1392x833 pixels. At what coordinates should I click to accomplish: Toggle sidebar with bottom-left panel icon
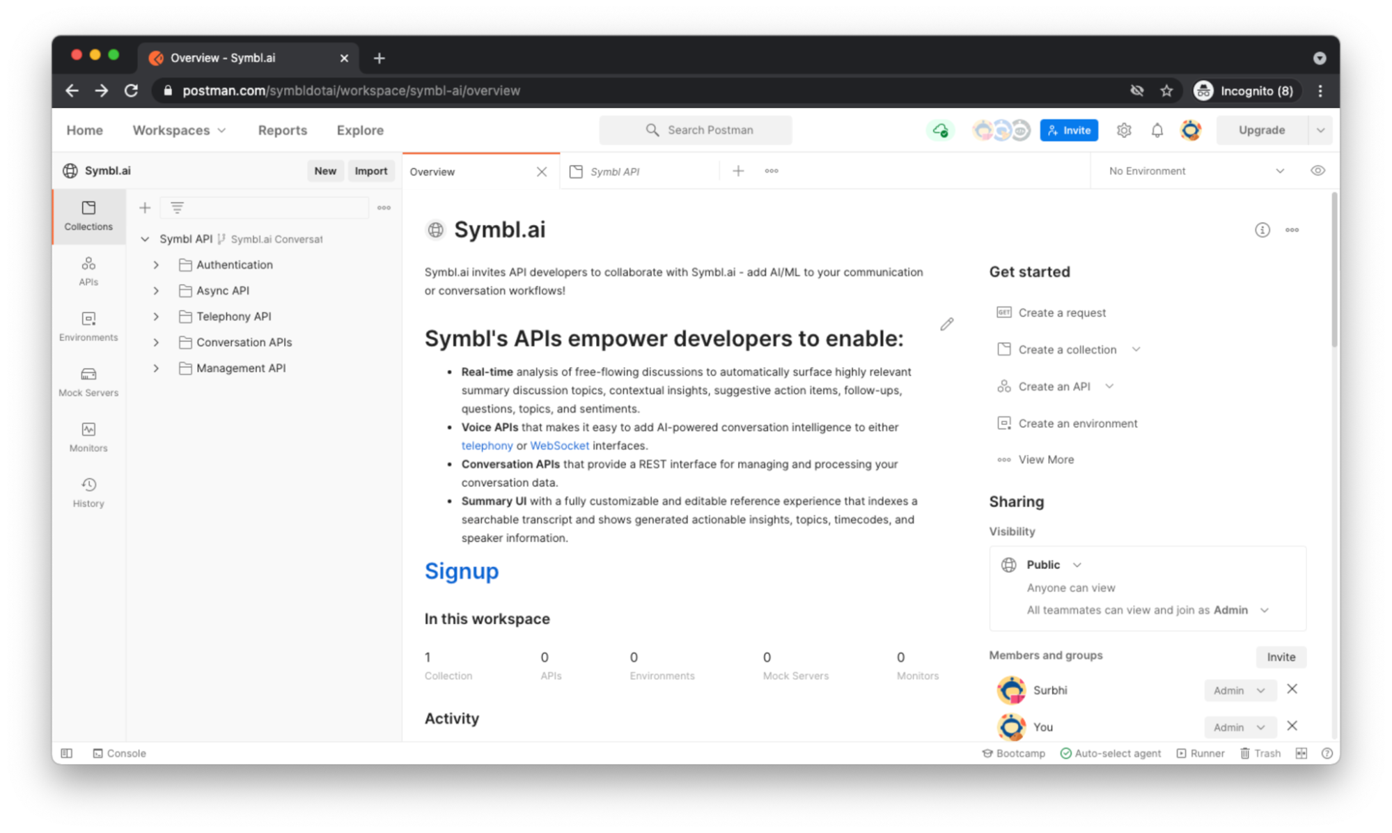(x=67, y=753)
